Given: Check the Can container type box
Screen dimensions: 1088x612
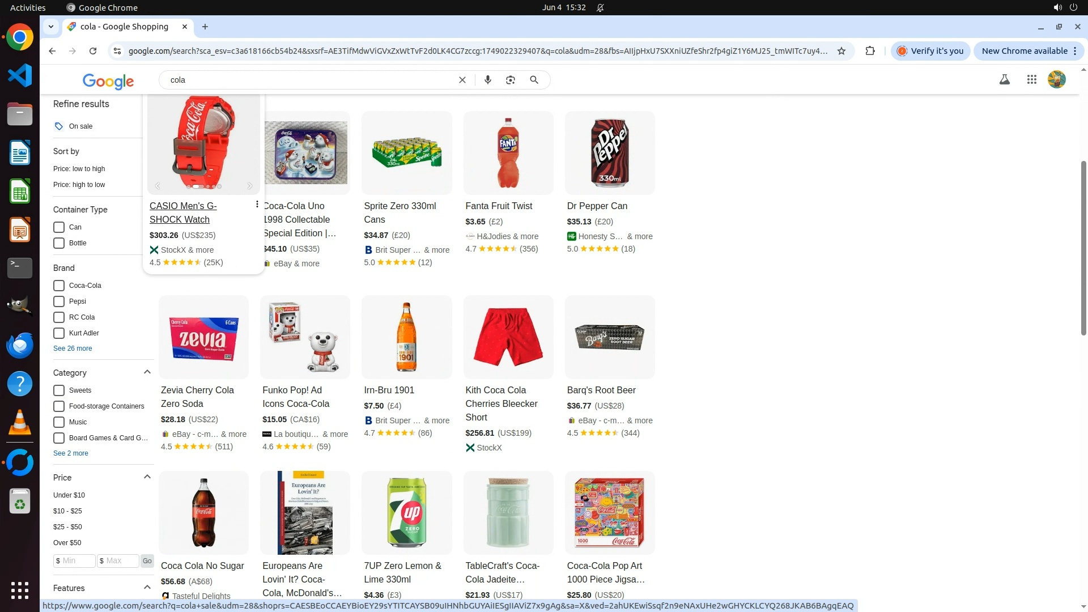Looking at the screenshot, I should coord(59,227).
